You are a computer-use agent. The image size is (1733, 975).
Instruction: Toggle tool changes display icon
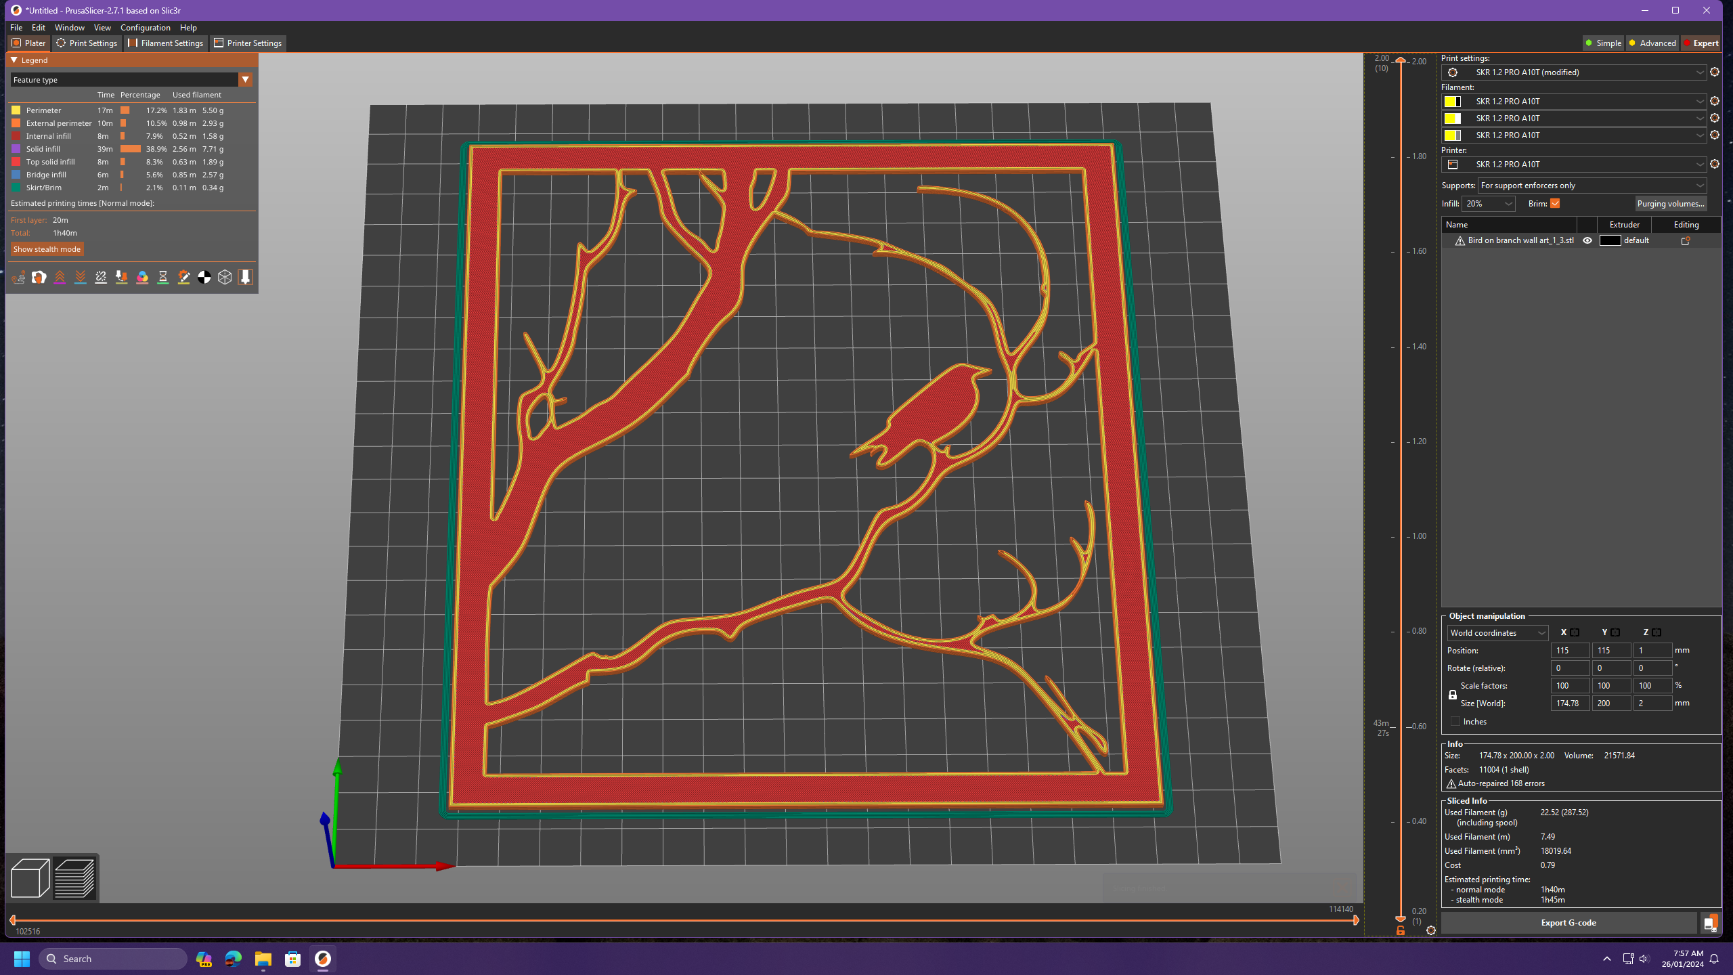point(122,277)
